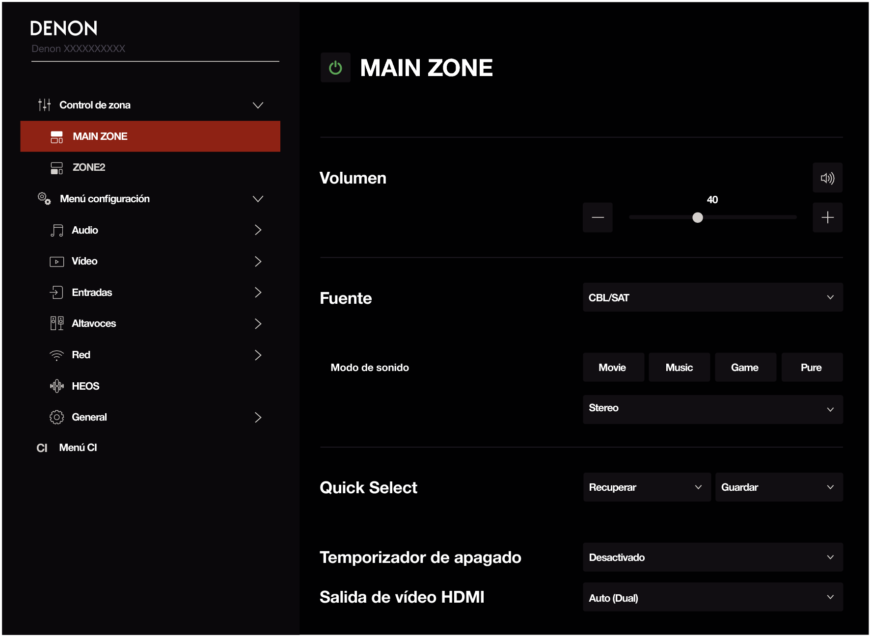Screen dimensions: 871x637
Task: Expand Altavoces with its chevron arrow
Action: tap(258, 323)
